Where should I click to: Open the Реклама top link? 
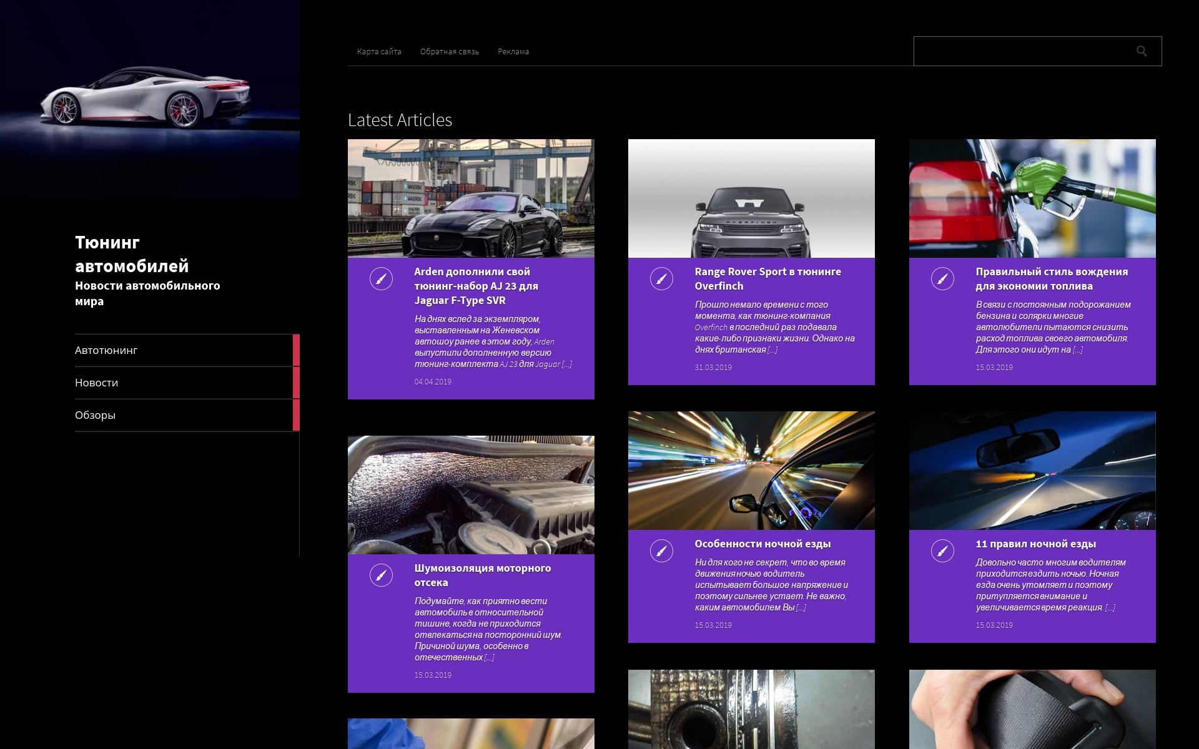click(x=513, y=52)
